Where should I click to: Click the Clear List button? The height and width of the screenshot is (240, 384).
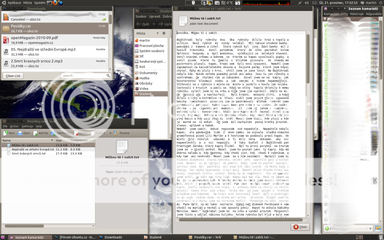(x=13, y=76)
